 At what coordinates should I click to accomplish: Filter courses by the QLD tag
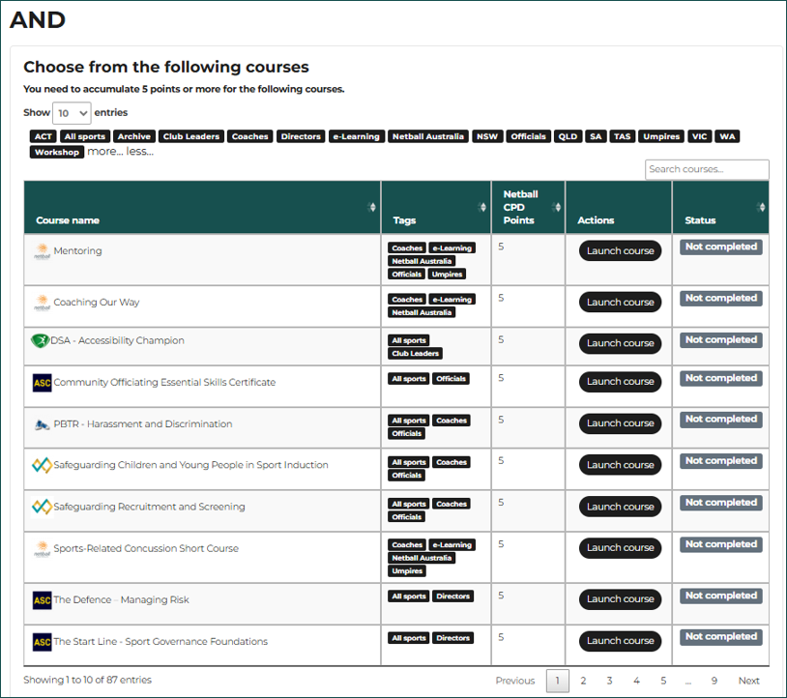point(568,136)
